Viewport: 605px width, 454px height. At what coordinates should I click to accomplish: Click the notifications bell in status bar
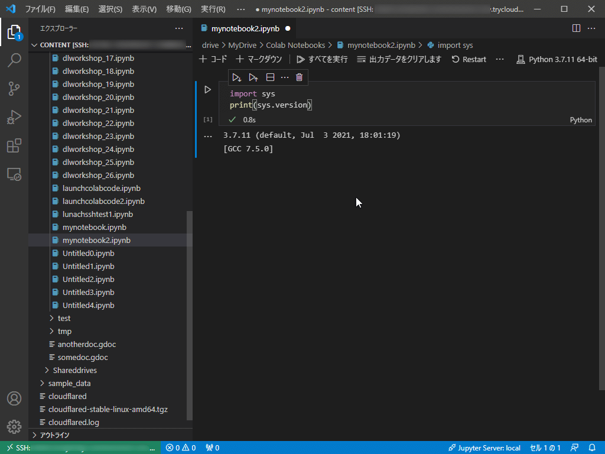(591, 447)
